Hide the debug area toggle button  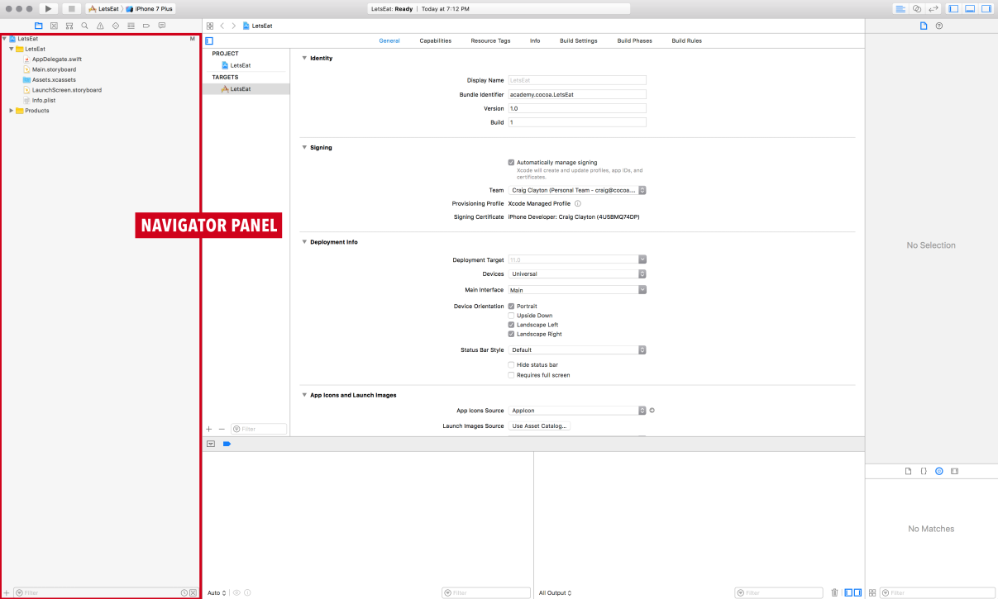(x=211, y=444)
